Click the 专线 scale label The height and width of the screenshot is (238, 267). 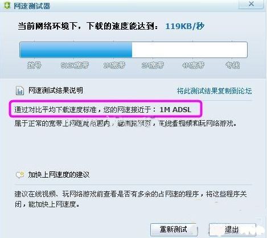232,65
